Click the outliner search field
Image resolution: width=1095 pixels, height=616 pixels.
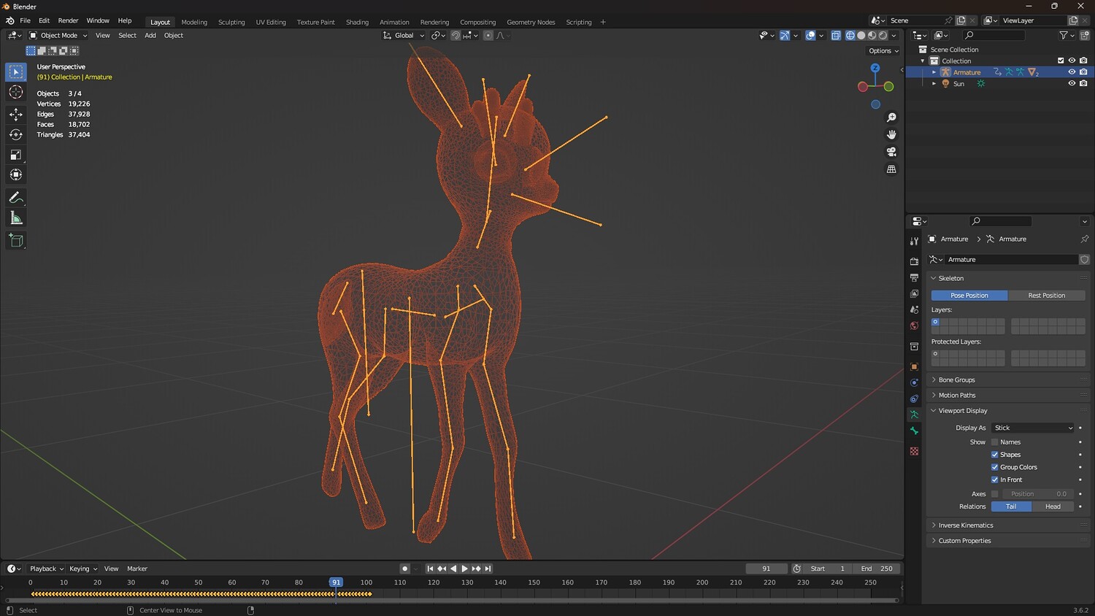point(994,35)
